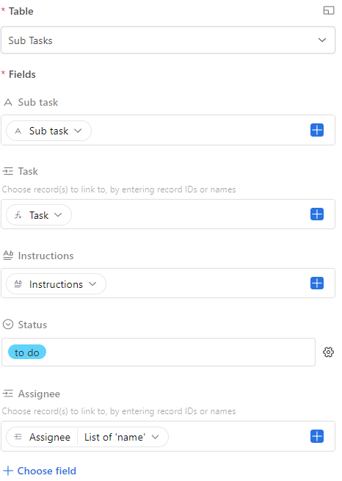
Task: Click the Assignee chip label
Action: pos(50,437)
